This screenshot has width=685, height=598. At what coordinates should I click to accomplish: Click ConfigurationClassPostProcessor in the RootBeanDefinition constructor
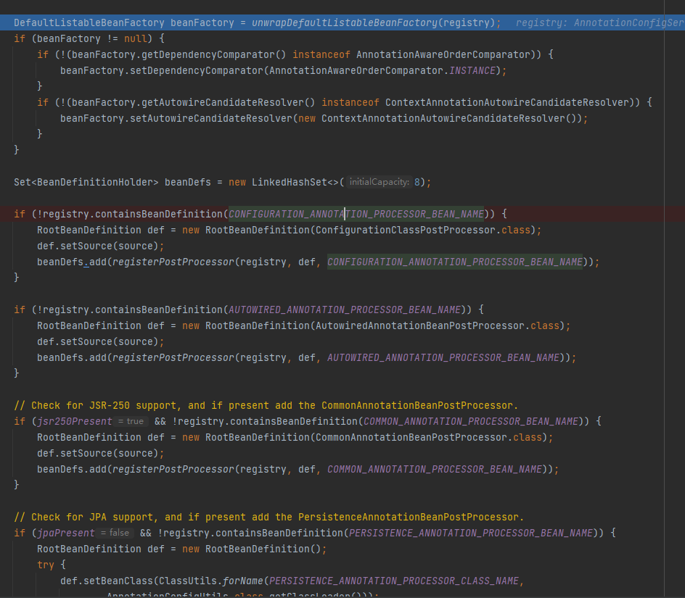pyautogui.click(x=406, y=230)
